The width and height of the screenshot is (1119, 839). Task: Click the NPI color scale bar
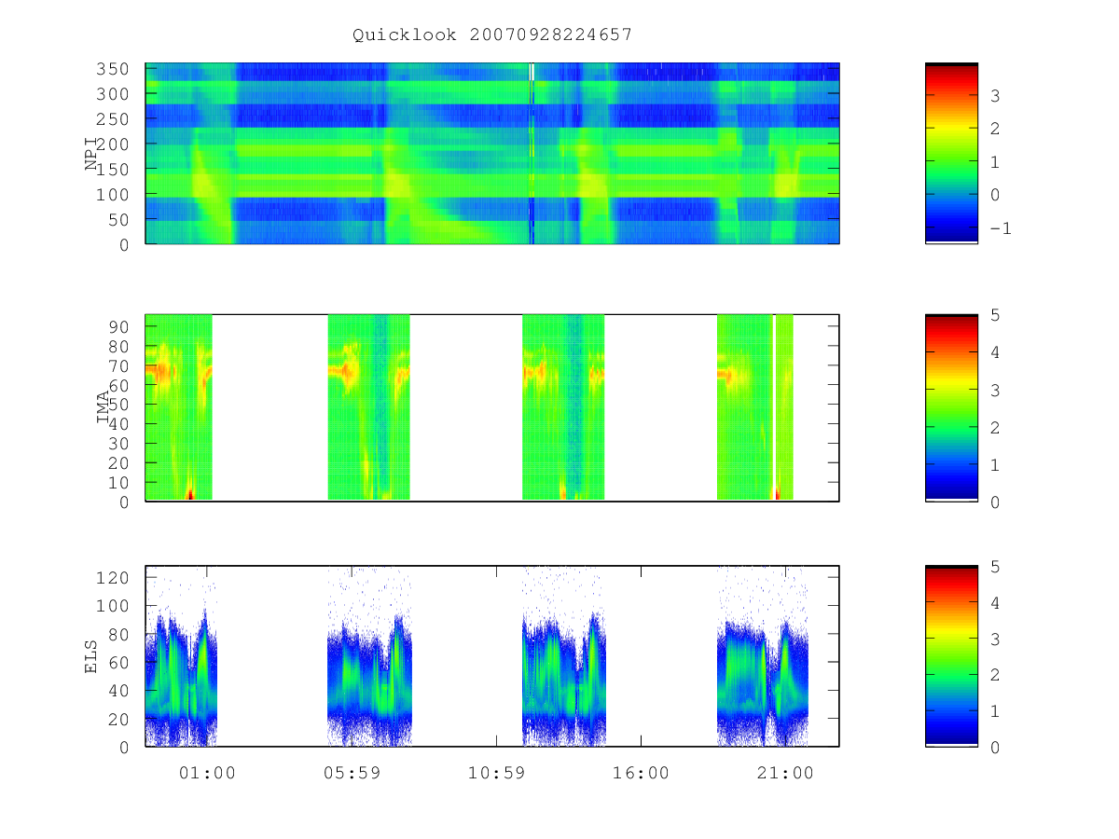(x=951, y=153)
